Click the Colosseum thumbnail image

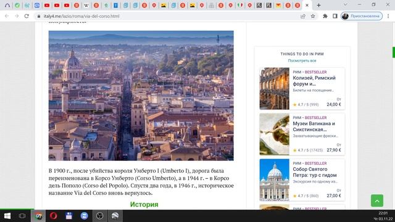274,89
